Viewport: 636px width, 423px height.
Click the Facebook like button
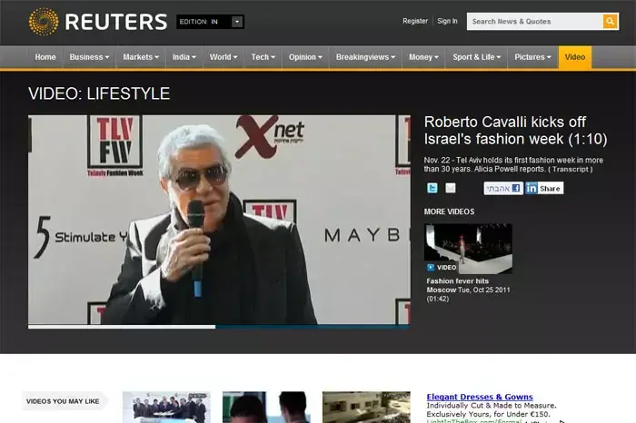[503, 188]
